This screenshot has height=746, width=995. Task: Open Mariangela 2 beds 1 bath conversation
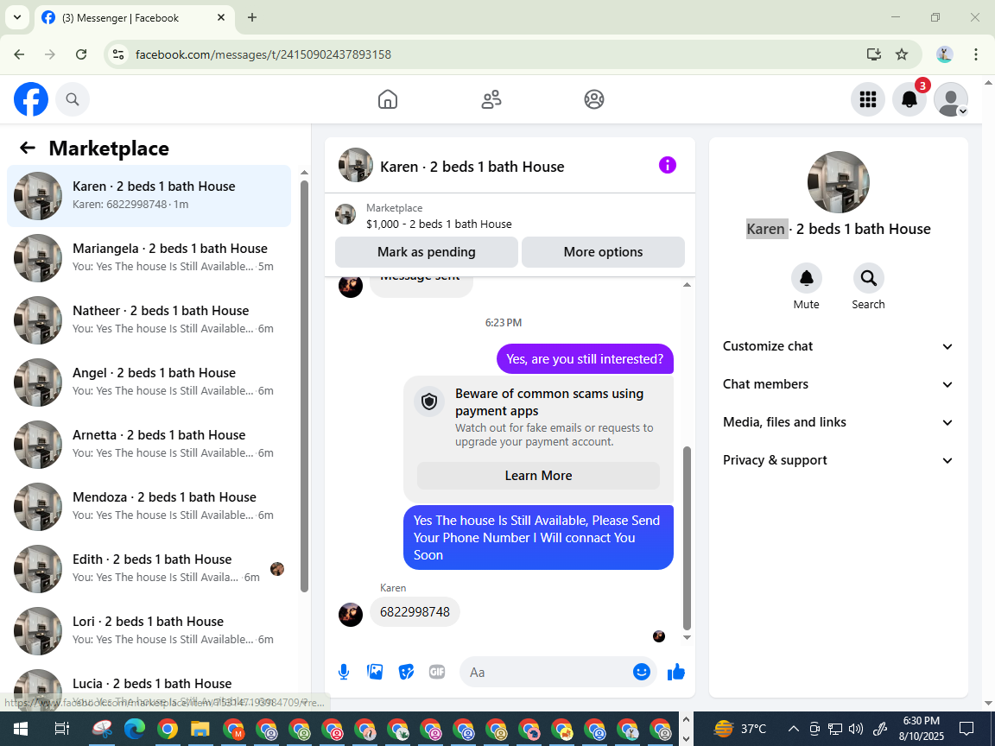(x=149, y=258)
